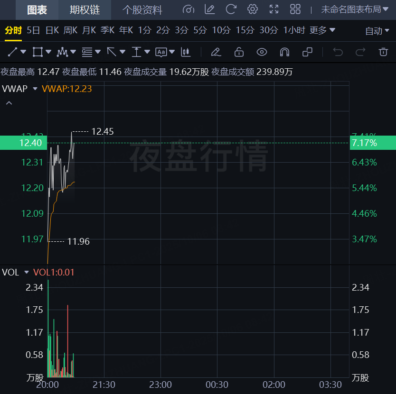Screen dimensions: 396x394
Task: Select the text annotation tool
Action: pos(161,52)
